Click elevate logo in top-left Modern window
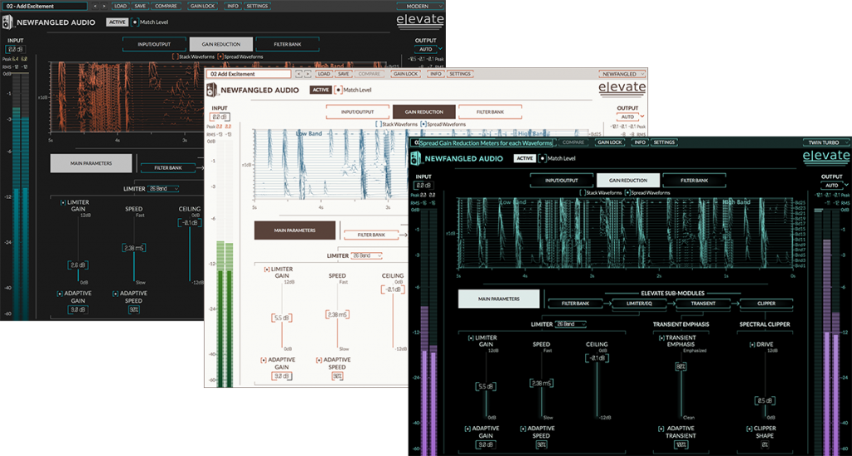The height and width of the screenshot is (456, 852). pyautogui.click(x=420, y=20)
